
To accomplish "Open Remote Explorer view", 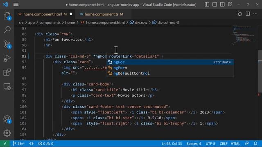I will [7, 87].
